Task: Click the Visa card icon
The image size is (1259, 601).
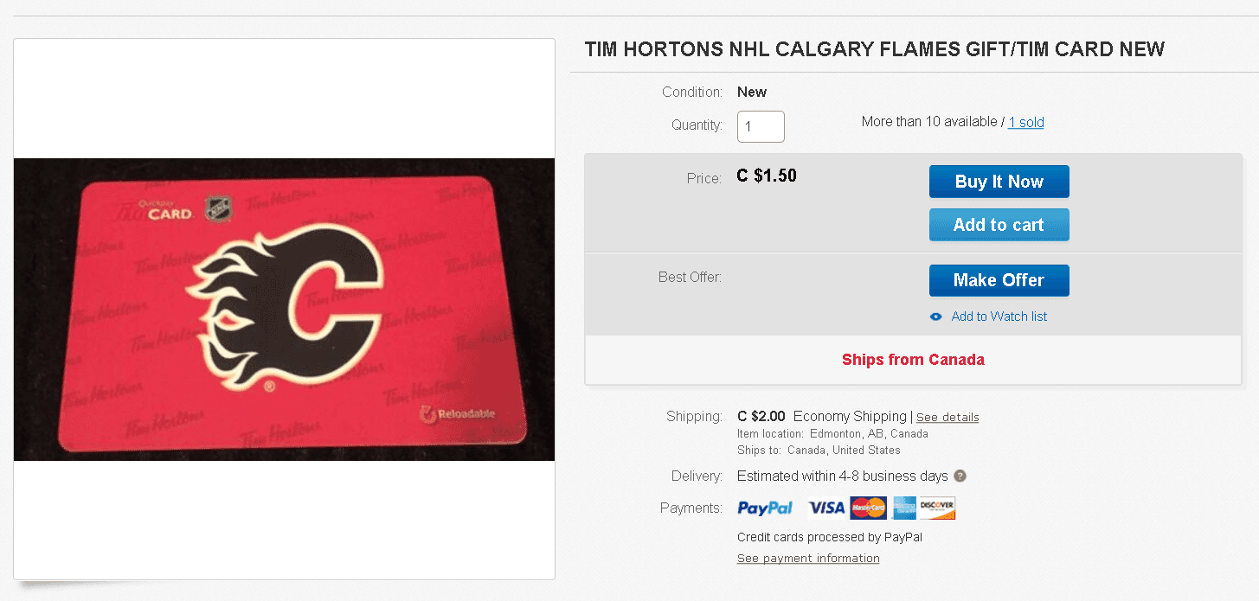Action: 826,508
